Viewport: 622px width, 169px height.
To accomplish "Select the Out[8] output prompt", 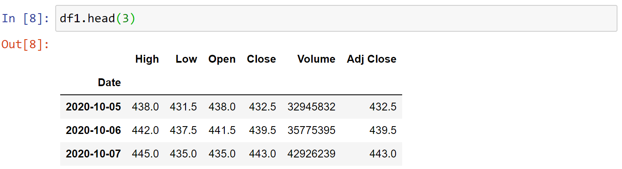I will (26, 44).
